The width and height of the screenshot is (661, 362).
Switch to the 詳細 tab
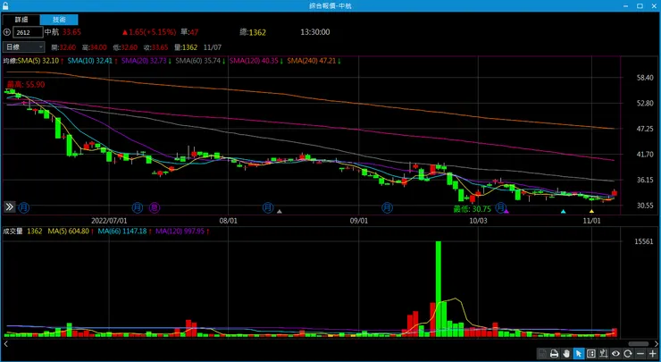tap(21, 20)
